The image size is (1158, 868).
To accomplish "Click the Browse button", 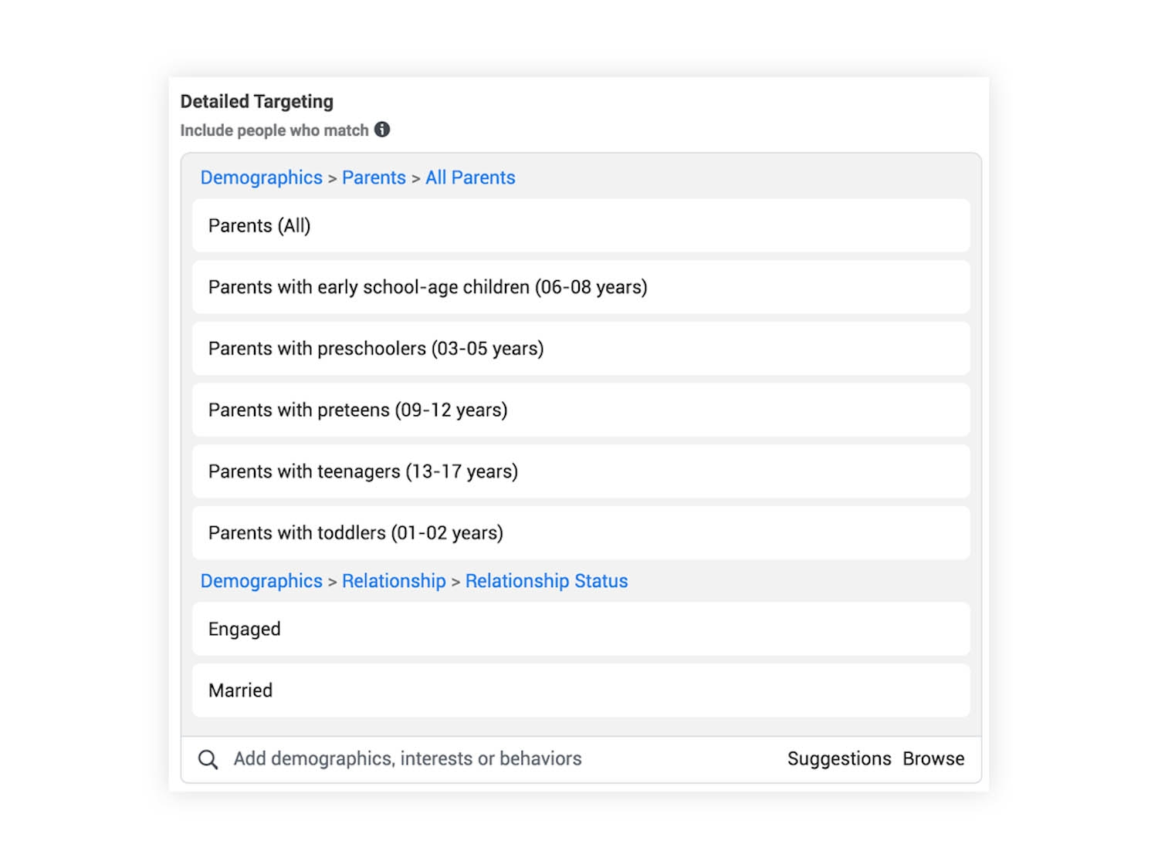I will tap(933, 759).
